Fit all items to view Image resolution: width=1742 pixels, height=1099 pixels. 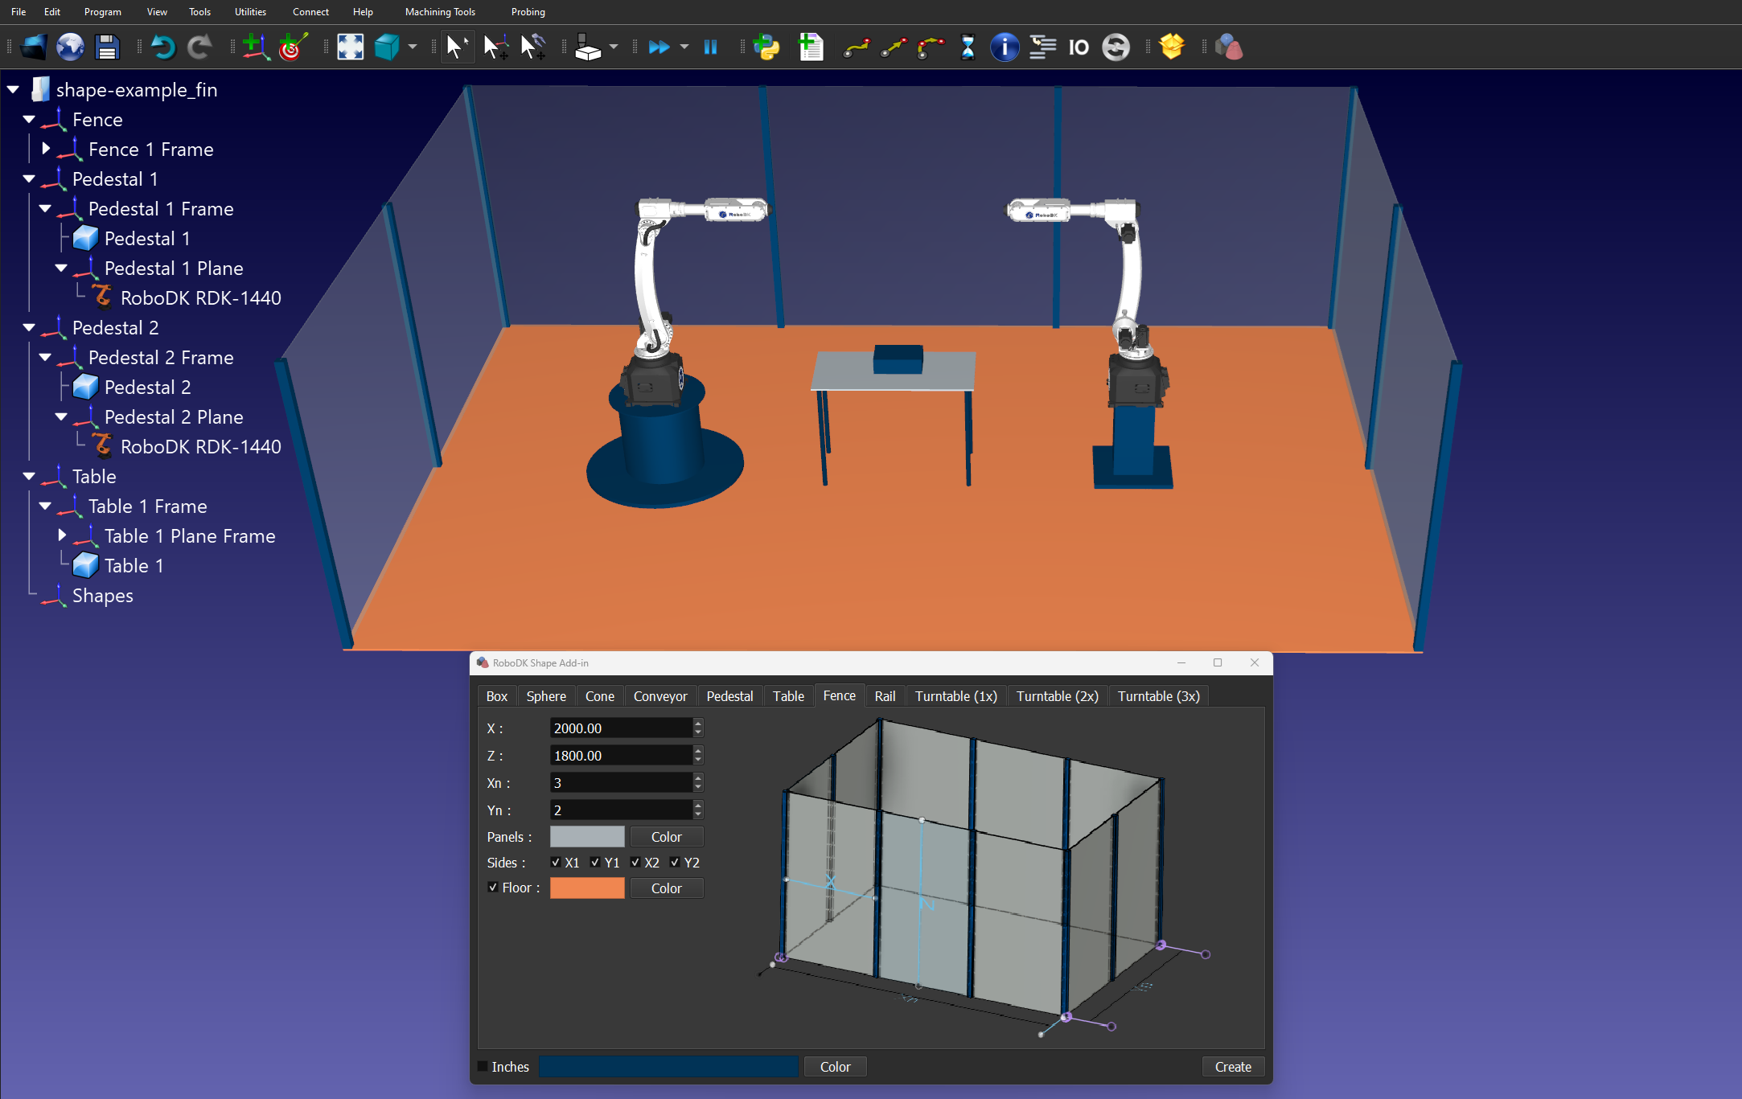point(350,47)
